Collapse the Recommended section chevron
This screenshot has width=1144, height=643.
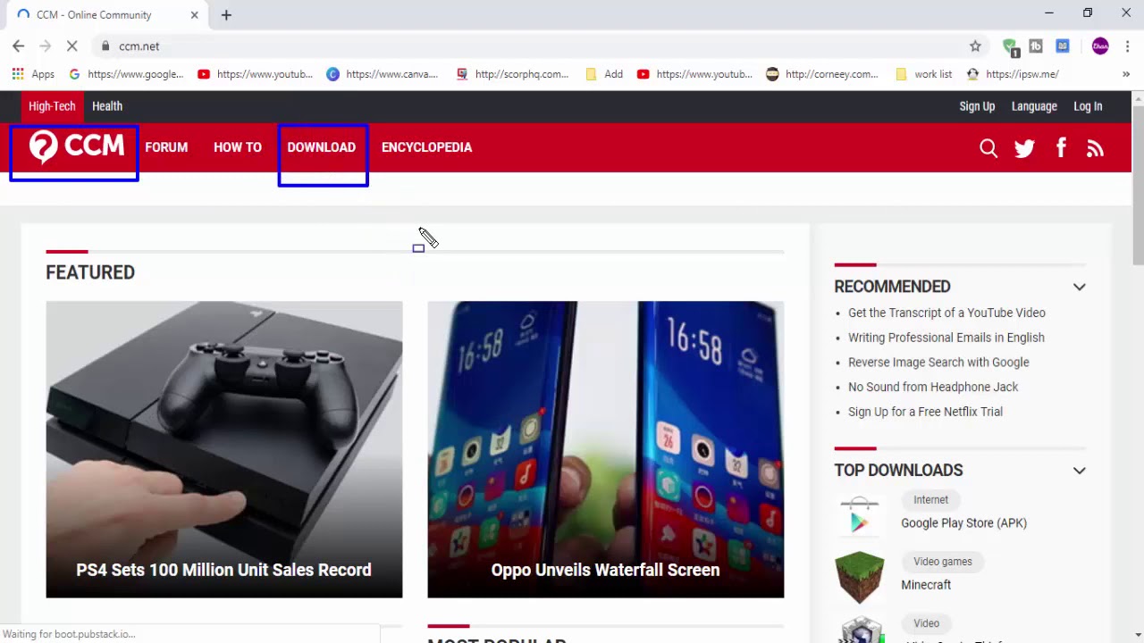1079,287
